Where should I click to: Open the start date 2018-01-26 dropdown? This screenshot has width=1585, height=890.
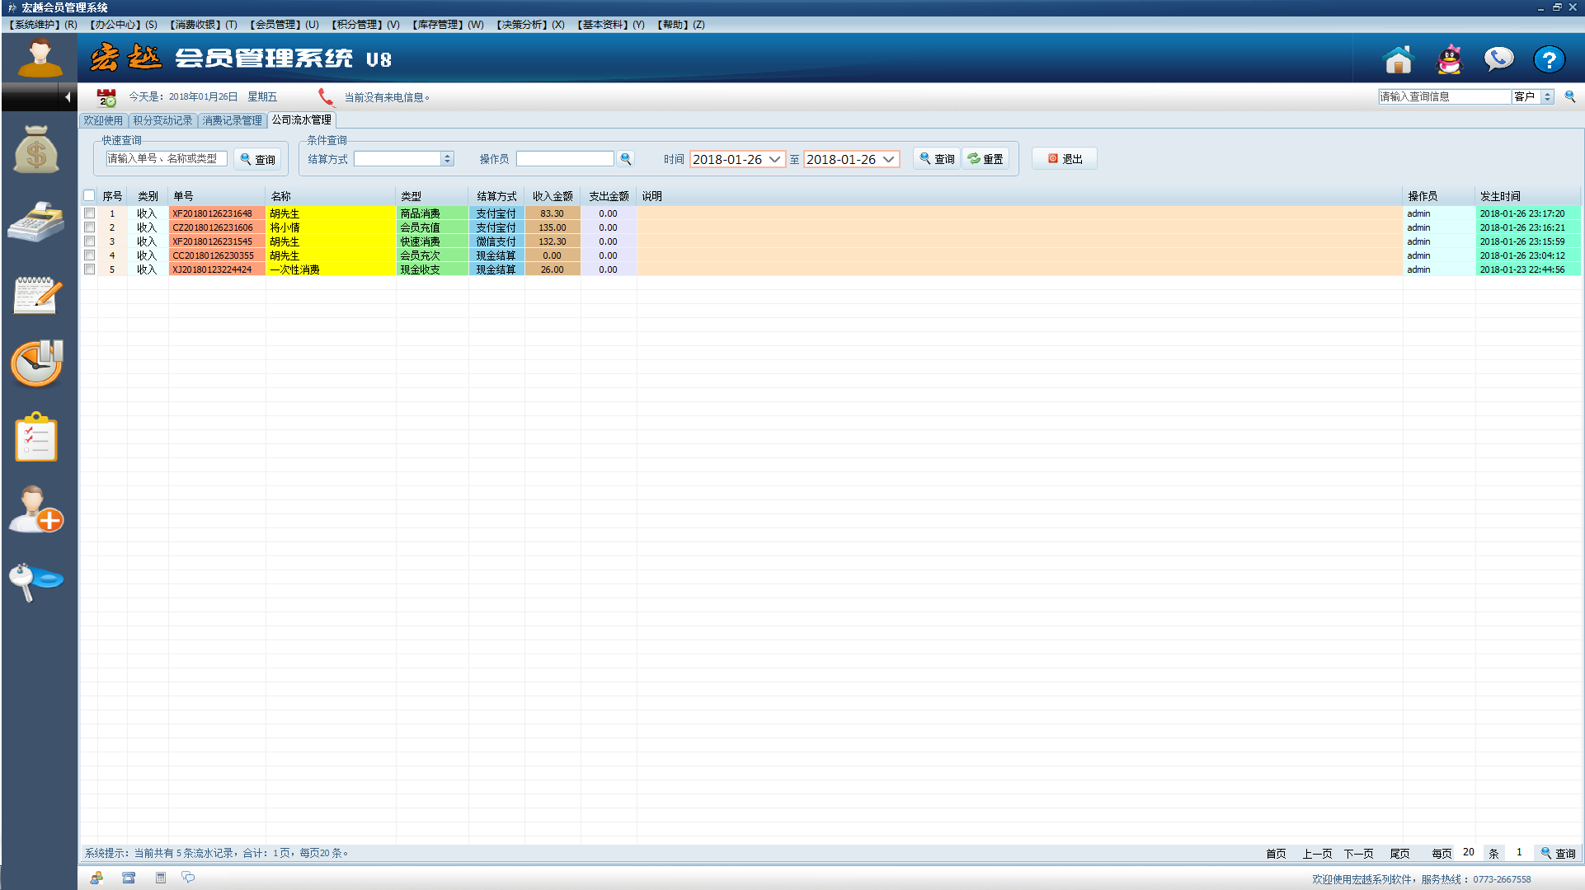click(774, 159)
